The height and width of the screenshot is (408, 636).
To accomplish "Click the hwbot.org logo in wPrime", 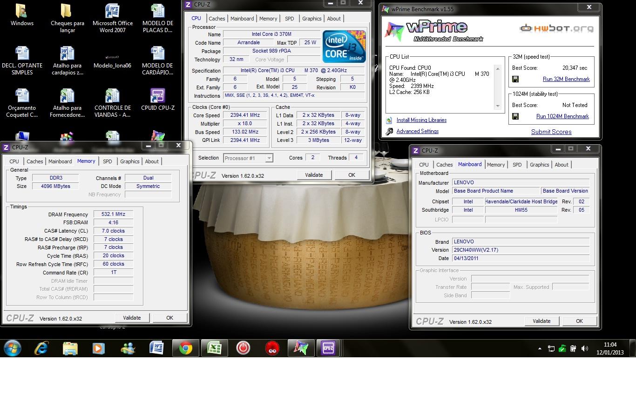I will coord(556,28).
